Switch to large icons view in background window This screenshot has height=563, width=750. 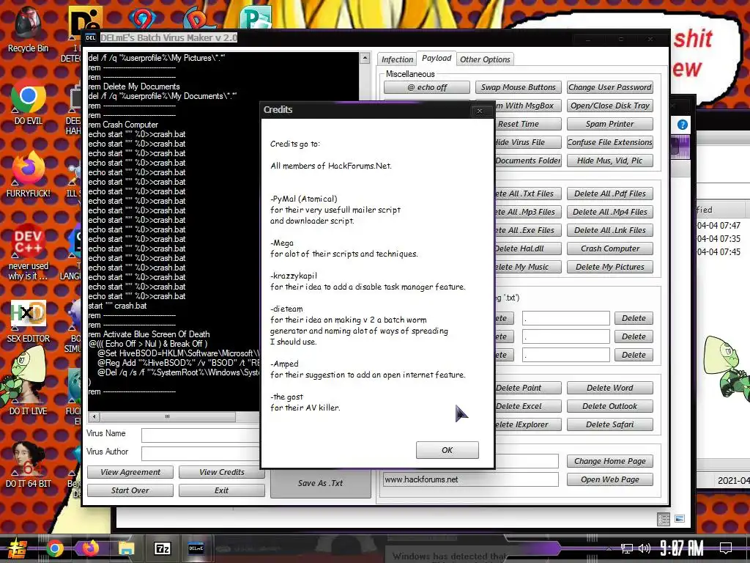coord(679,519)
